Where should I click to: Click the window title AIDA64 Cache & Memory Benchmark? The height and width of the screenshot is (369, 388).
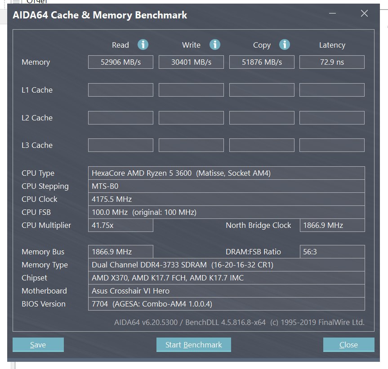point(100,15)
